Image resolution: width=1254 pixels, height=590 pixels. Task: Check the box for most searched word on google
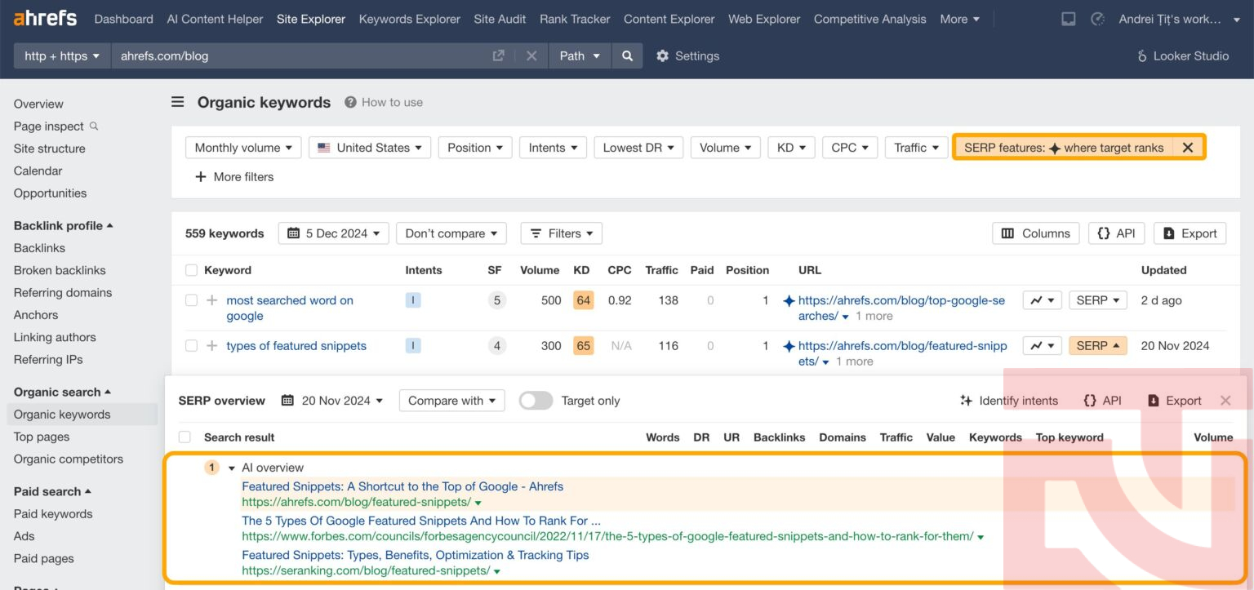tap(191, 300)
